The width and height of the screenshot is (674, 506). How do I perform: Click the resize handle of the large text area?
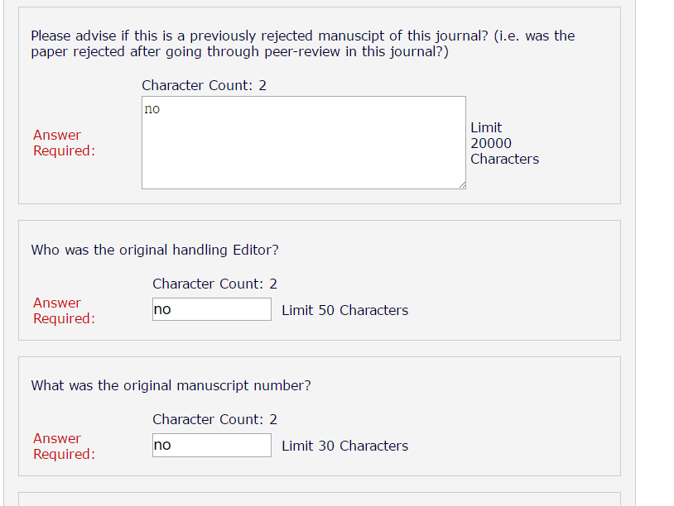pyautogui.click(x=461, y=184)
